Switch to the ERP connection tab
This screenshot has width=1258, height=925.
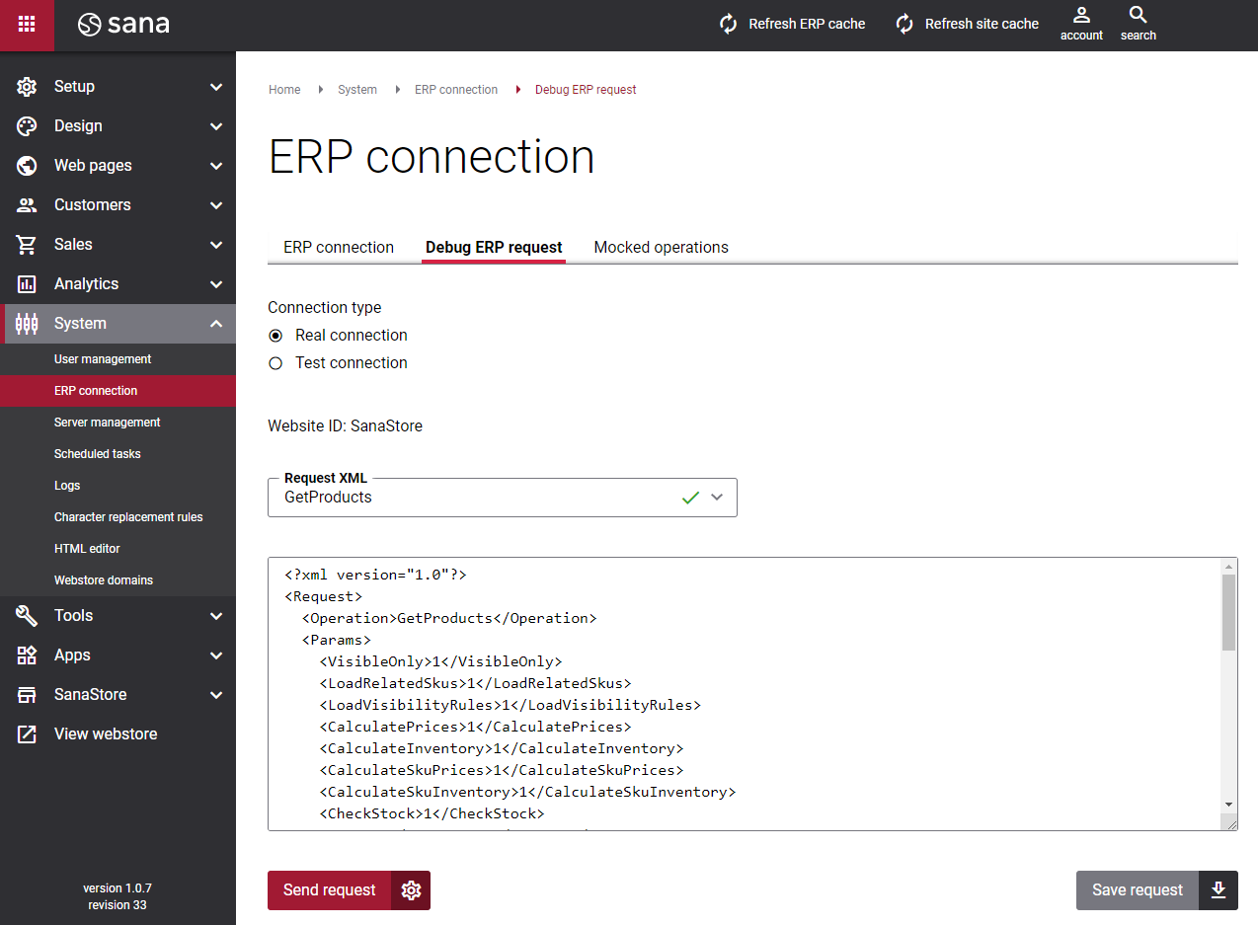[x=339, y=248]
